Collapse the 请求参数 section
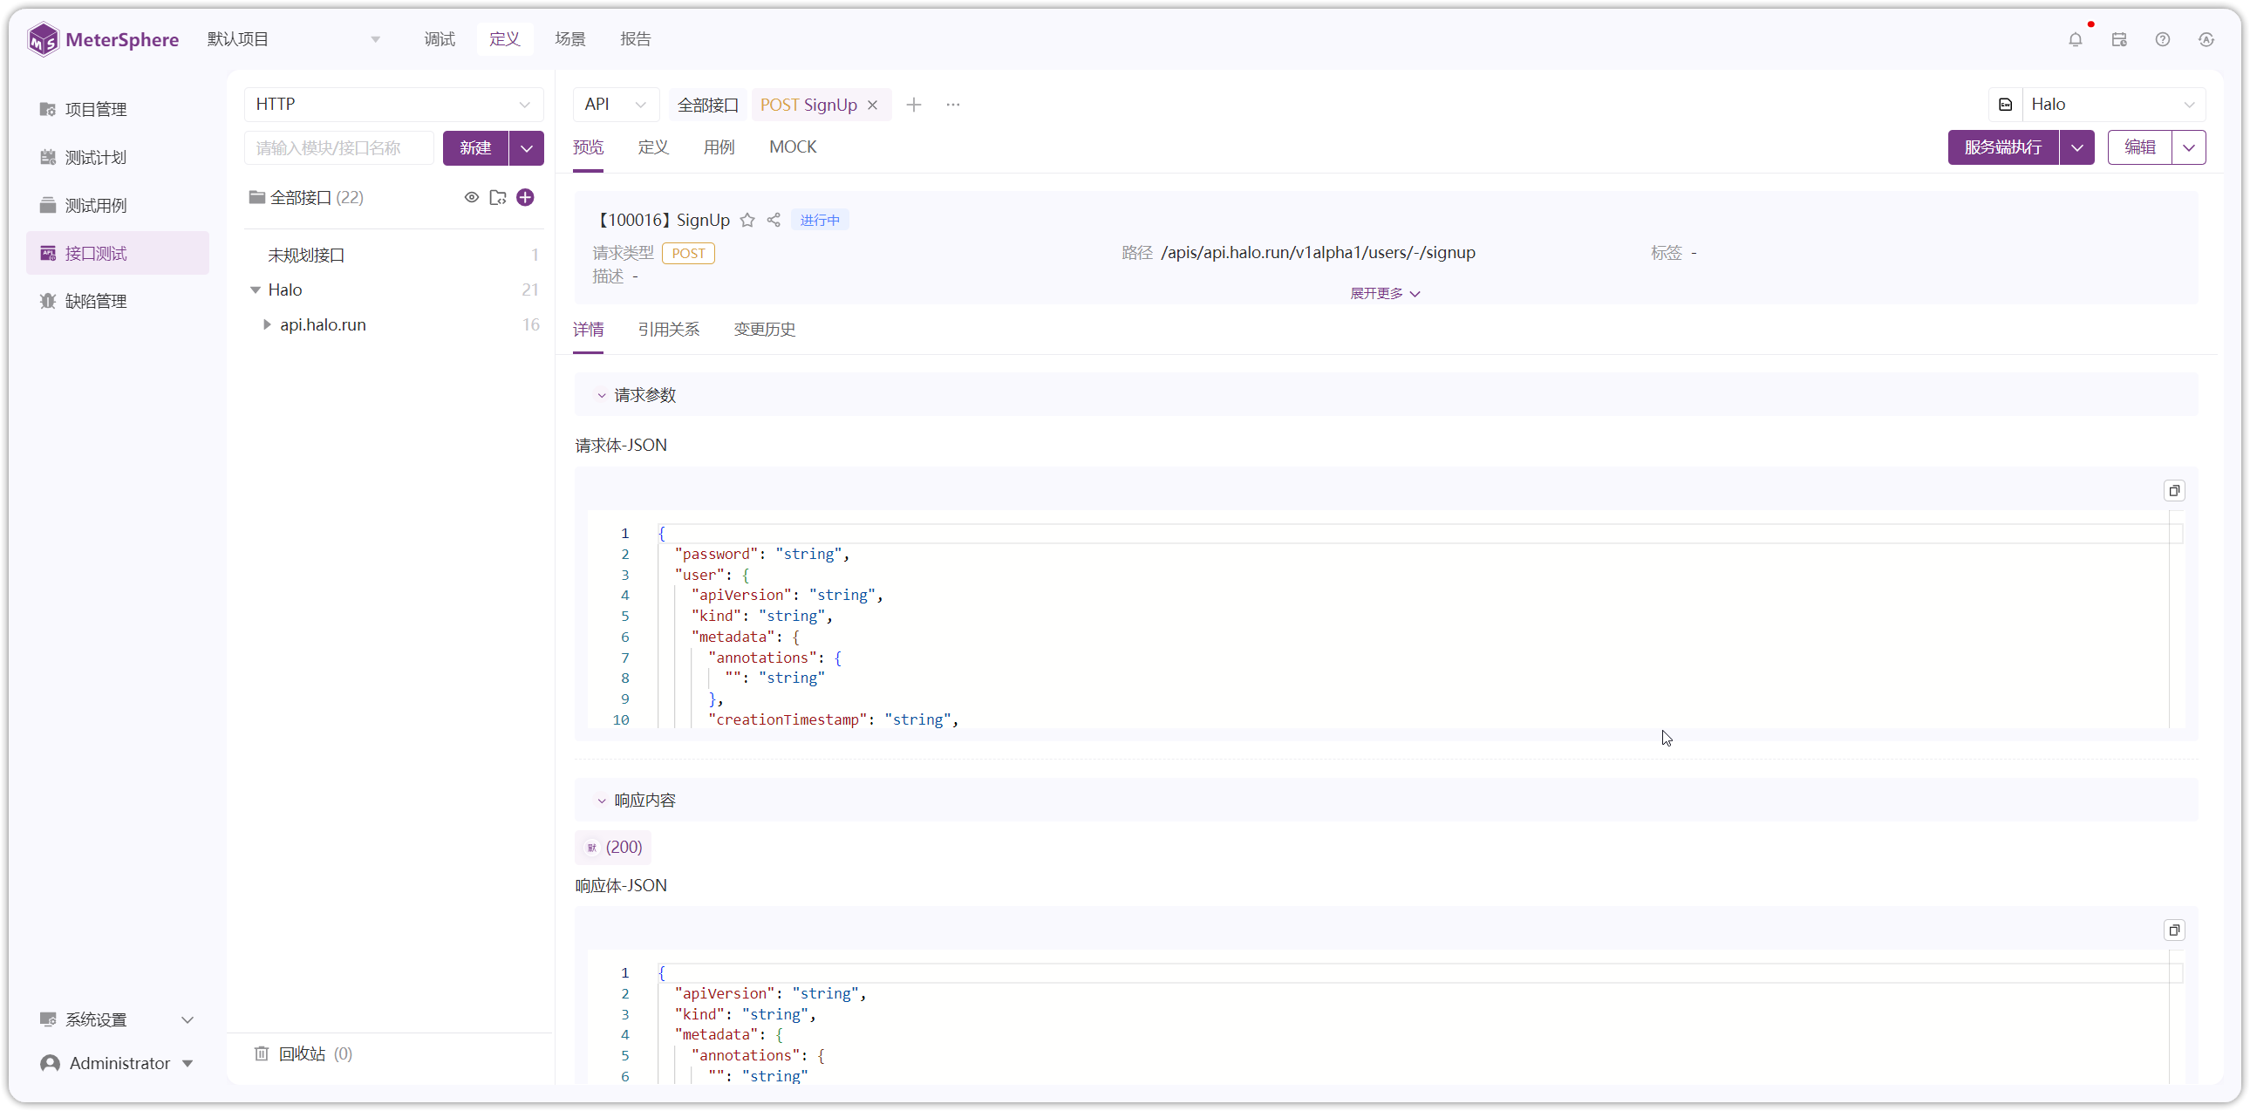The height and width of the screenshot is (1111, 2250). point(601,396)
